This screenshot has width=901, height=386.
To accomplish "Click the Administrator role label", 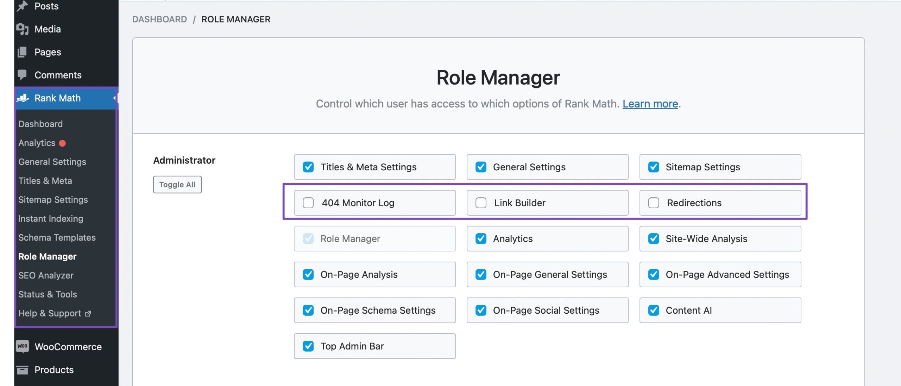I will (x=184, y=160).
